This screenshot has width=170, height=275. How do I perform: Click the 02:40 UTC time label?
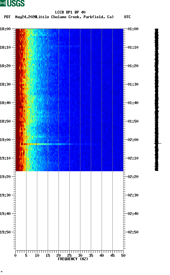pyautogui.click(x=133, y=214)
